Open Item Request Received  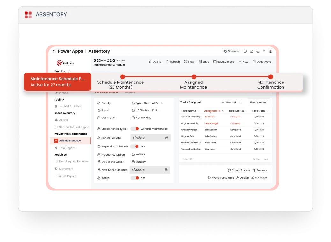pyautogui.click(x=72, y=161)
